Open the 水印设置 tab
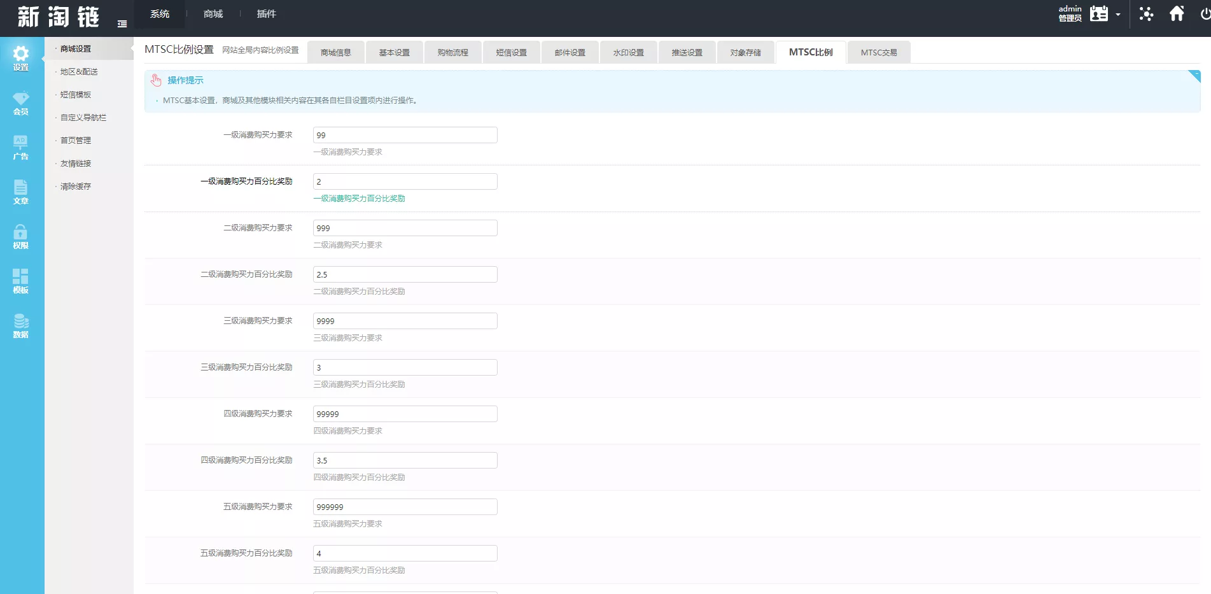Screen dimensions: 1211x594 tap(628, 53)
